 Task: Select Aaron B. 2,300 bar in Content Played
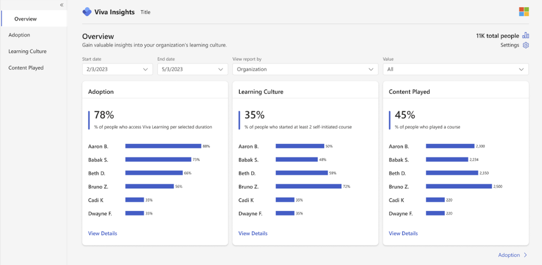(x=450, y=146)
